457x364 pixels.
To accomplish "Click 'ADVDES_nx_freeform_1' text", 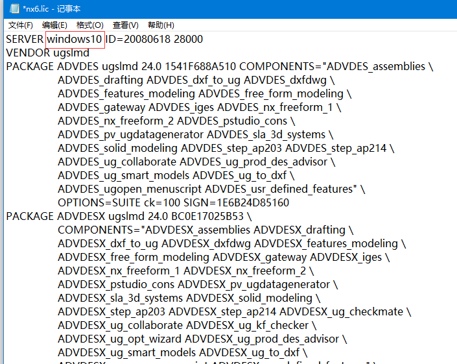I will click(275, 107).
